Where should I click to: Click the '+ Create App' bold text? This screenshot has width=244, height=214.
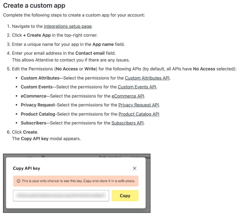[37, 35]
